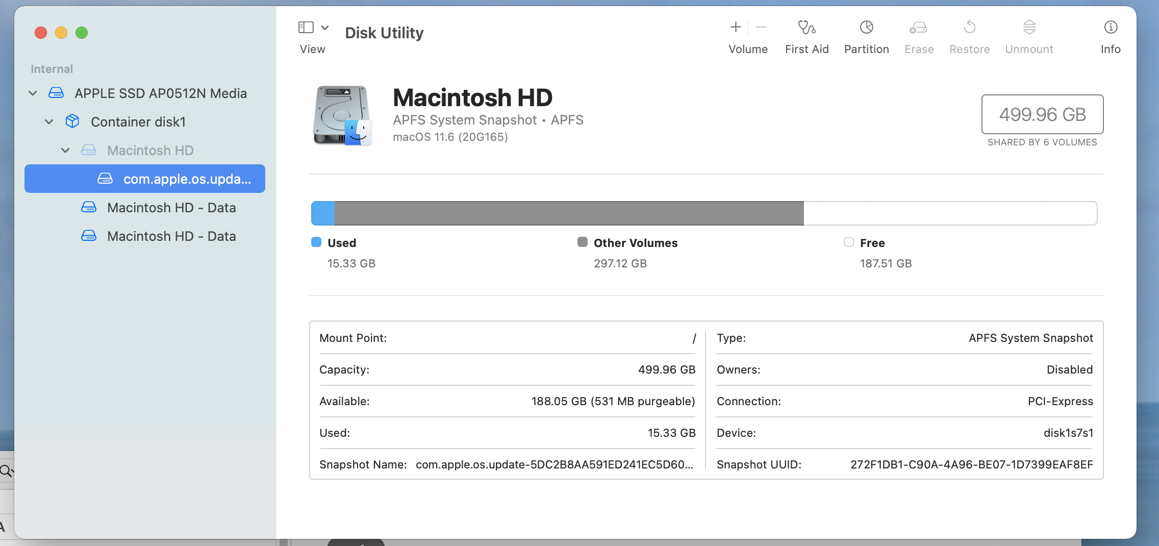The image size is (1159, 546).
Task: Click the gray Other Volumes bar segment
Action: (569, 213)
